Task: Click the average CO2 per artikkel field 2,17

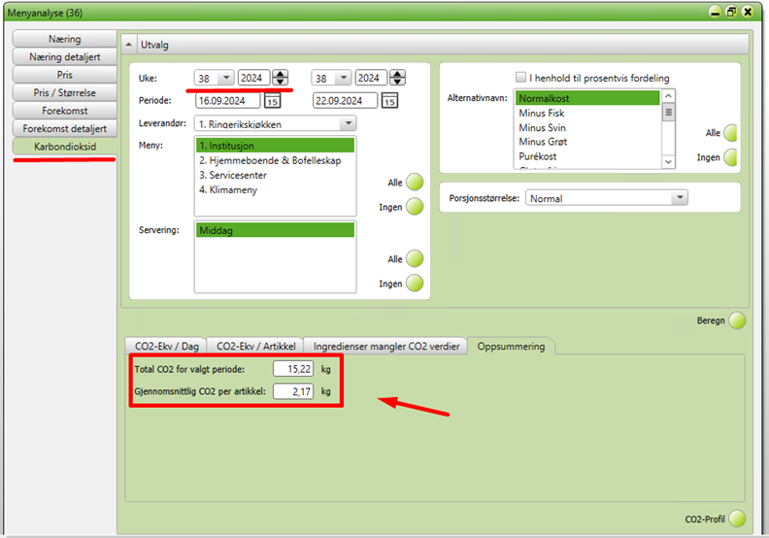Action: point(293,391)
